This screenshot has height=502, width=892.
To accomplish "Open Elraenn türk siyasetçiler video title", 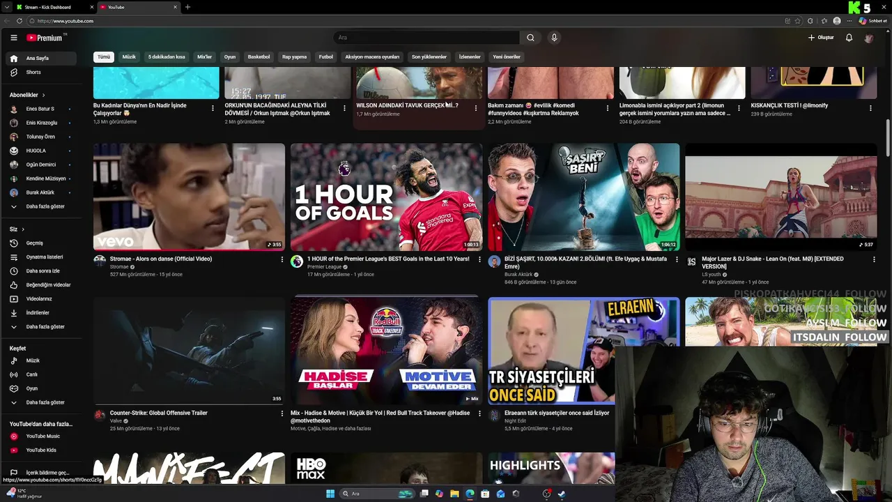I will (x=557, y=413).
